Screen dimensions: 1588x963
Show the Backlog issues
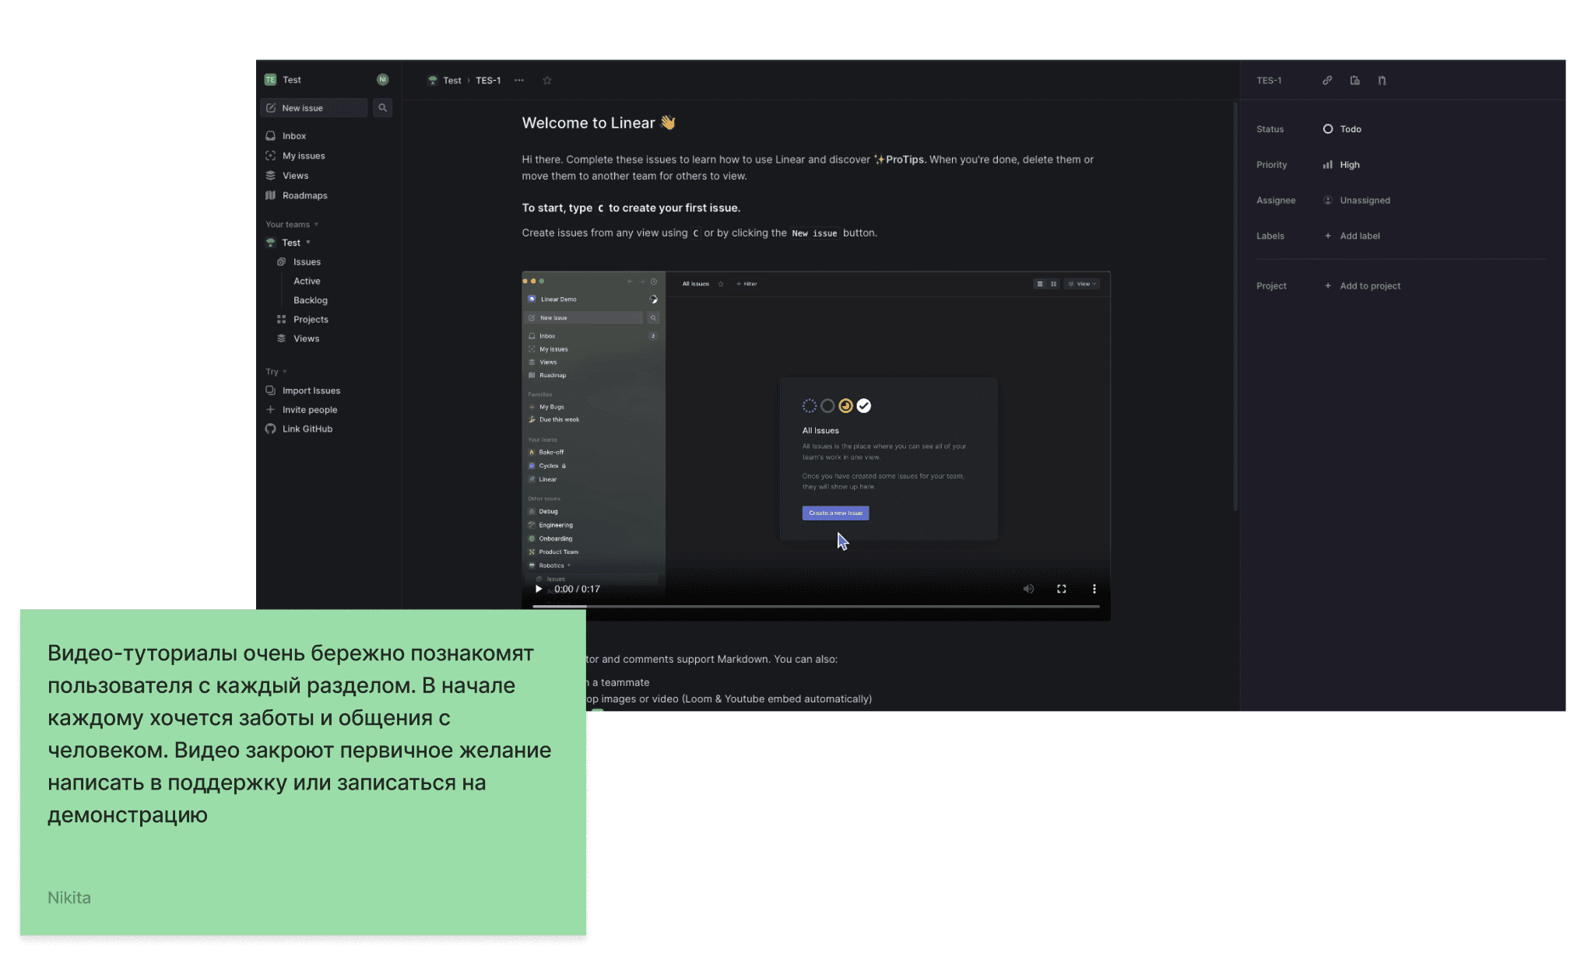[311, 300]
